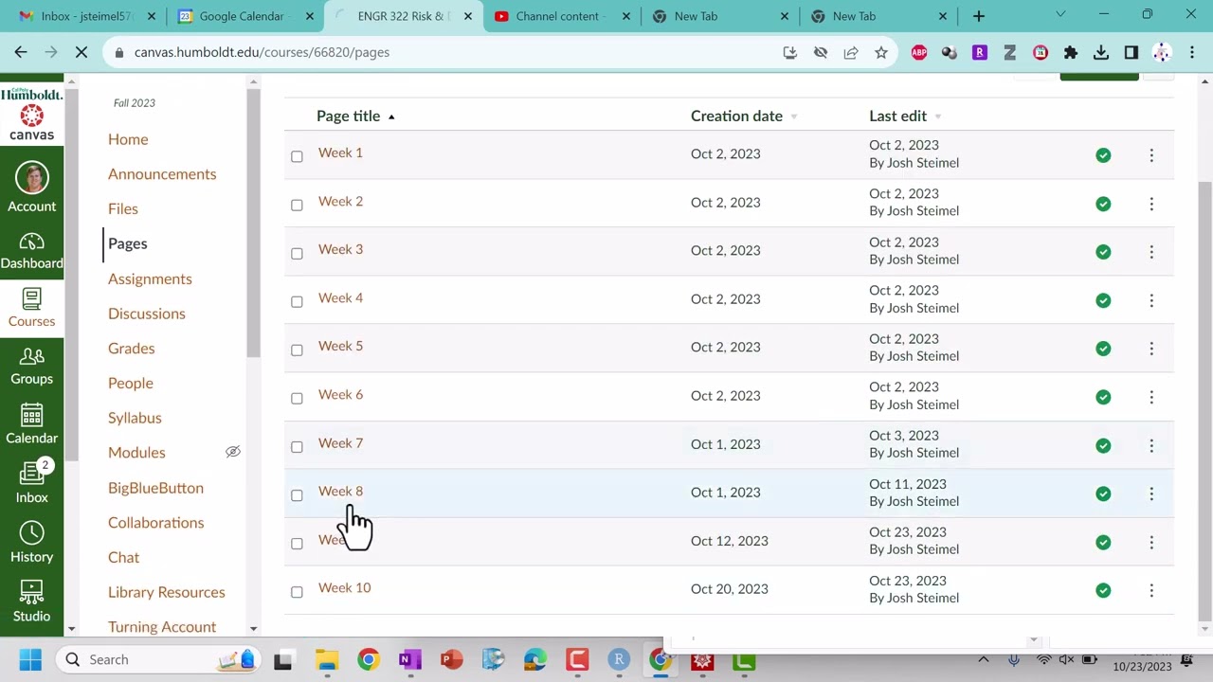Open options menu for Week 5
The width and height of the screenshot is (1213, 682).
(1151, 349)
